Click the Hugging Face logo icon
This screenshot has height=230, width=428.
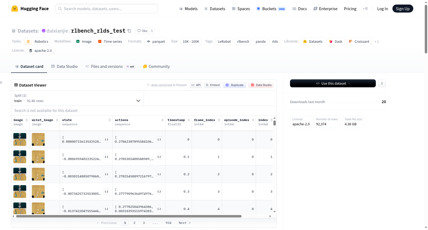pos(15,9)
